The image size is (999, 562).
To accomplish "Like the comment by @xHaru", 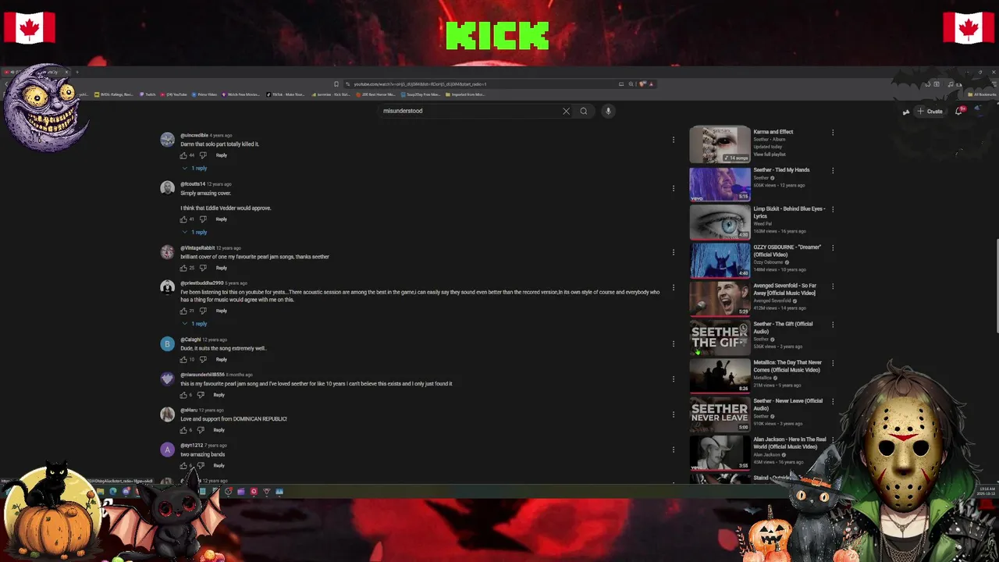I will [183, 430].
